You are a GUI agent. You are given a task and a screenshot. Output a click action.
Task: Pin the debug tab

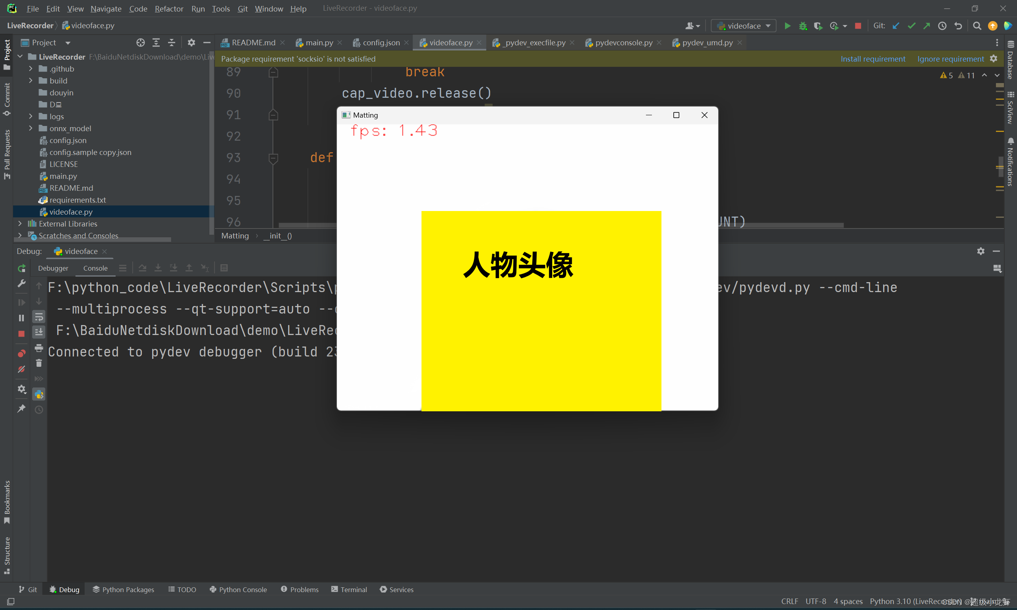(x=21, y=408)
